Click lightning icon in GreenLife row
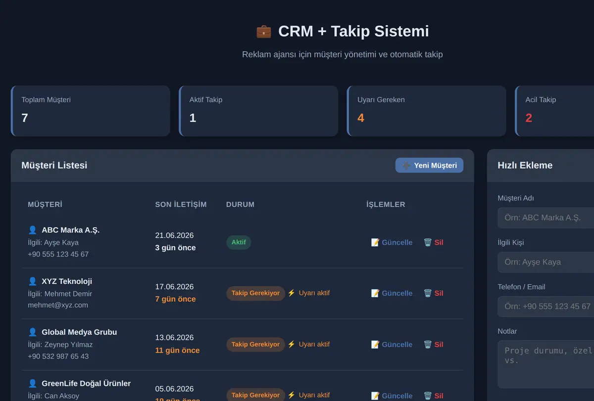The width and height of the screenshot is (594, 401). pyautogui.click(x=292, y=395)
